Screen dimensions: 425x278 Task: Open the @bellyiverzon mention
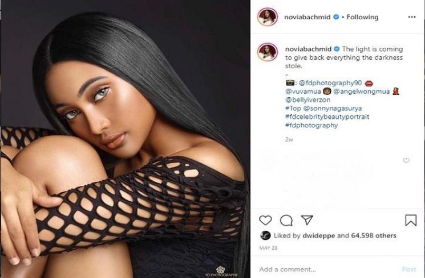coord(307,99)
